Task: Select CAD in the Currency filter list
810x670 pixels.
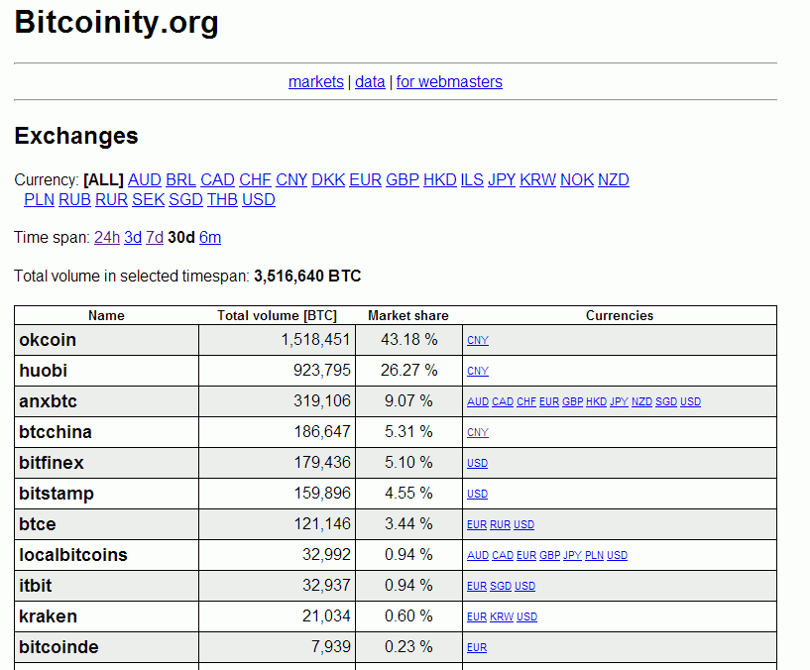Action: click(x=217, y=179)
